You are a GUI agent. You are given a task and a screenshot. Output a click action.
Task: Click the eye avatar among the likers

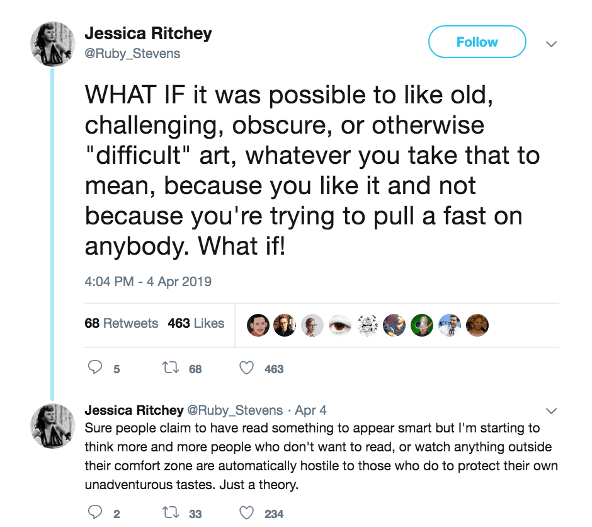click(341, 325)
